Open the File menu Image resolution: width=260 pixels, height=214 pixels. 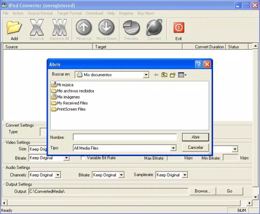point(5,13)
